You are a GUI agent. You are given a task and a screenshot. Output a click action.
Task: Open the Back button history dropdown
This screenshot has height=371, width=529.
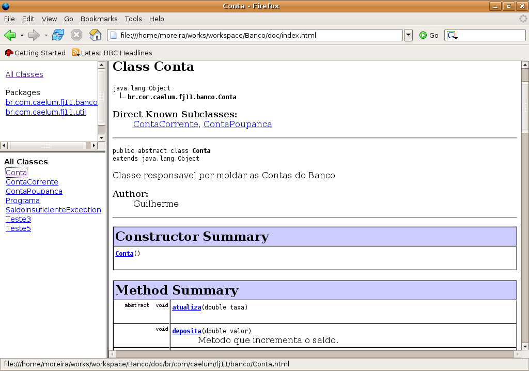[22, 35]
